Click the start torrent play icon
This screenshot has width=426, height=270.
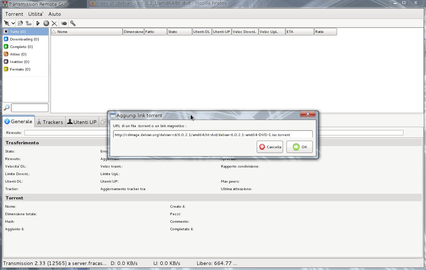tap(38, 23)
